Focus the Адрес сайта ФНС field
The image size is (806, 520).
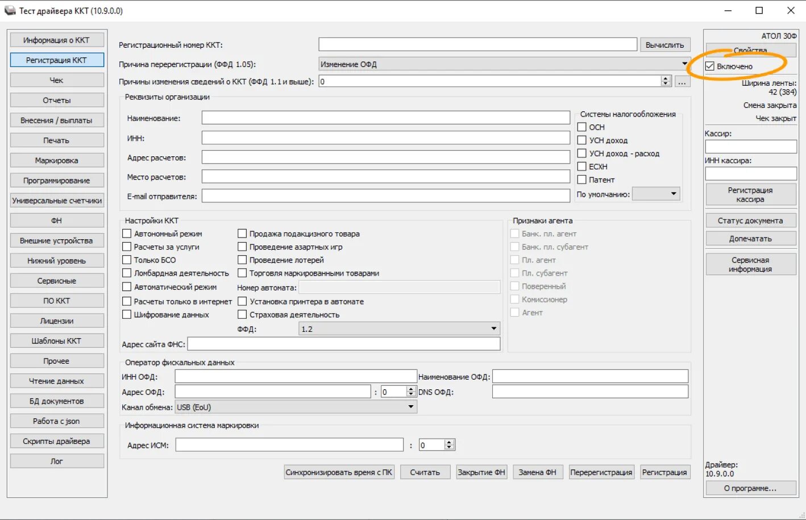point(344,344)
